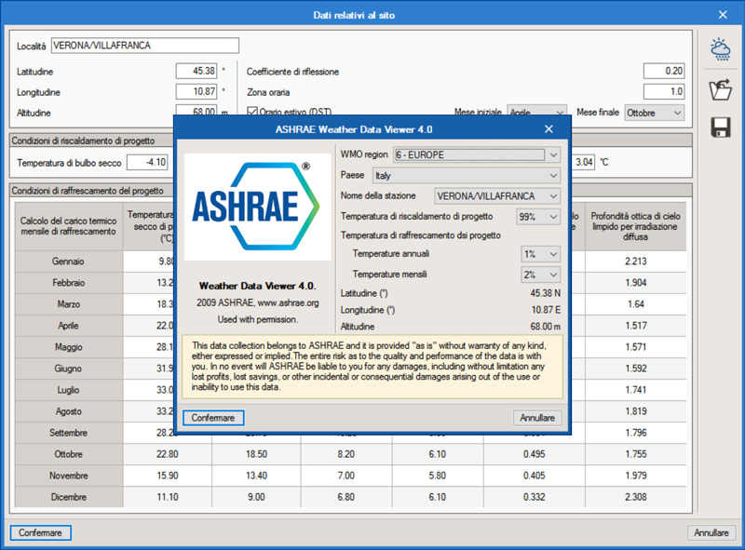Click the Località input field
This screenshot has height=550, width=745.
click(x=145, y=46)
